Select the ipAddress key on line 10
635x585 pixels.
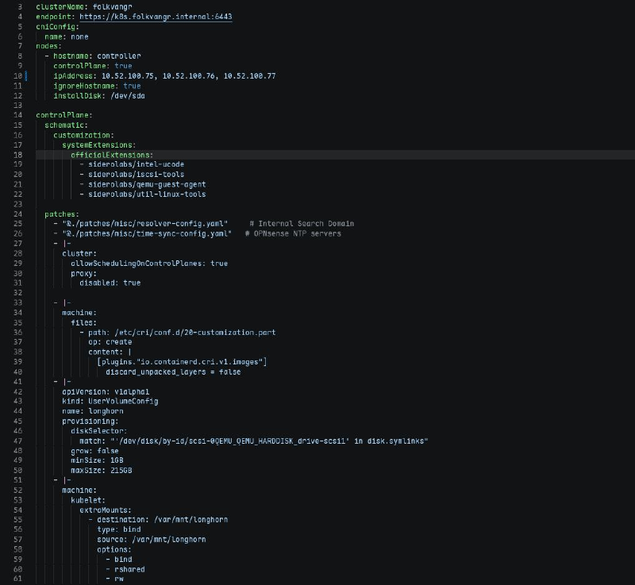(x=73, y=75)
